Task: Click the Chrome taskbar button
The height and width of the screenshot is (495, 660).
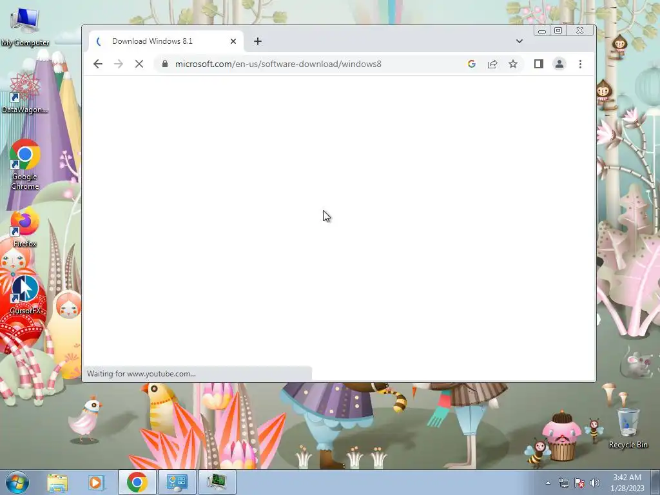Action: 137,482
